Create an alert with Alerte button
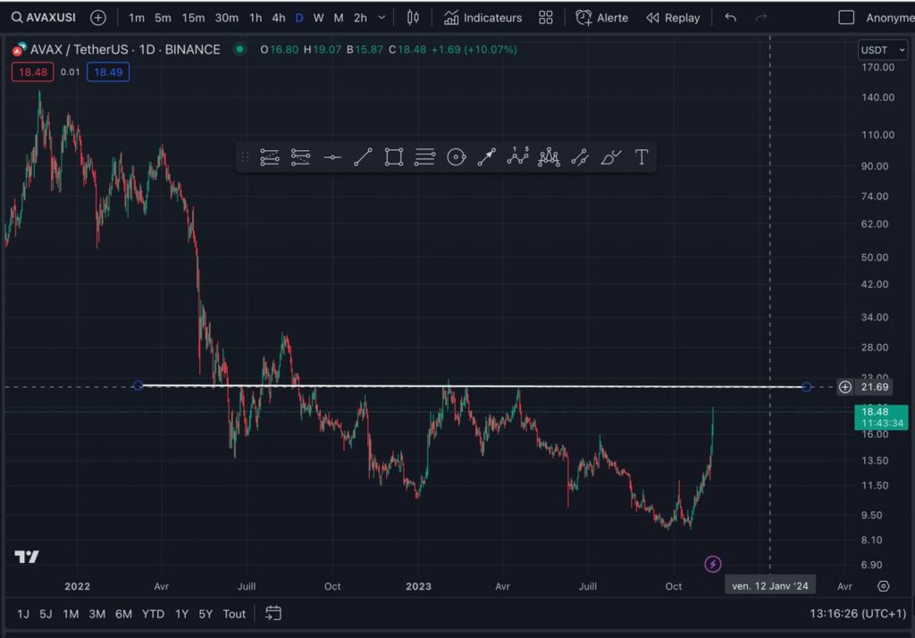Viewport: 915px width, 638px height. point(601,18)
